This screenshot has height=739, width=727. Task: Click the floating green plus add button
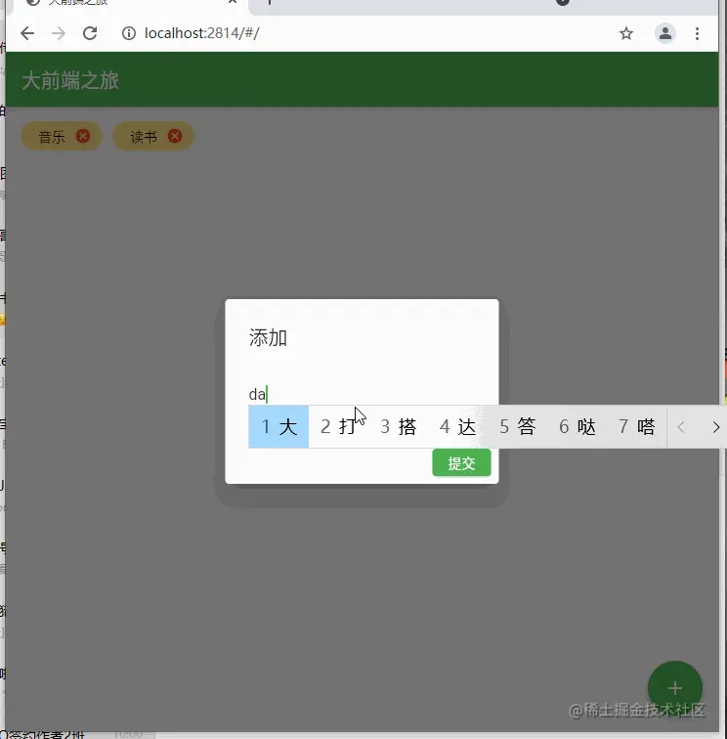[674, 688]
